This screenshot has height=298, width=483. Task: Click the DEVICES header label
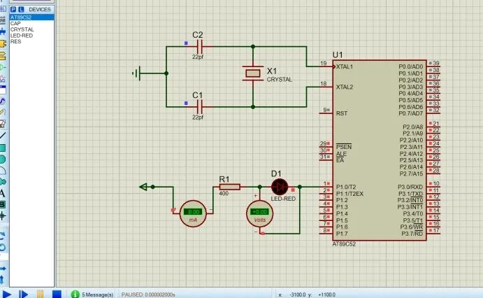pyautogui.click(x=40, y=10)
